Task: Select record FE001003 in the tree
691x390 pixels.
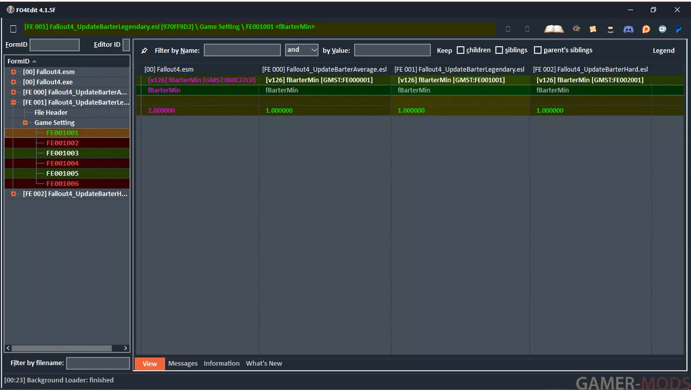Action: point(62,154)
